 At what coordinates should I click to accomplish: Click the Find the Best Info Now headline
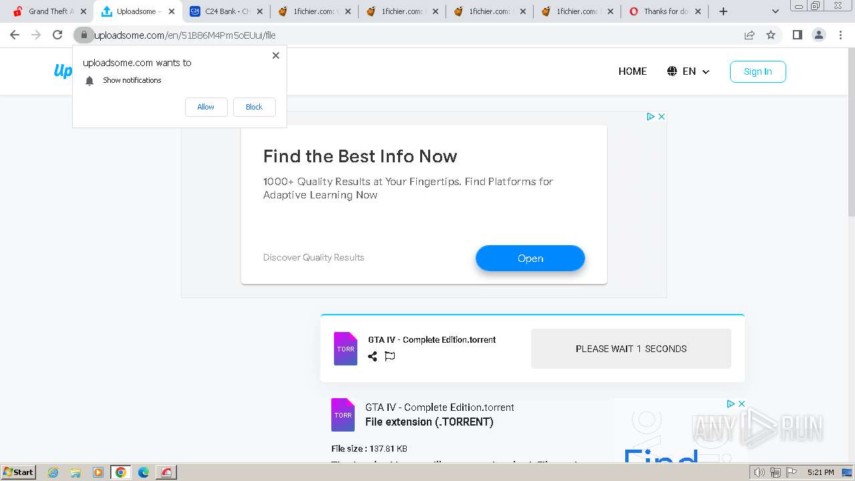click(x=360, y=156)
